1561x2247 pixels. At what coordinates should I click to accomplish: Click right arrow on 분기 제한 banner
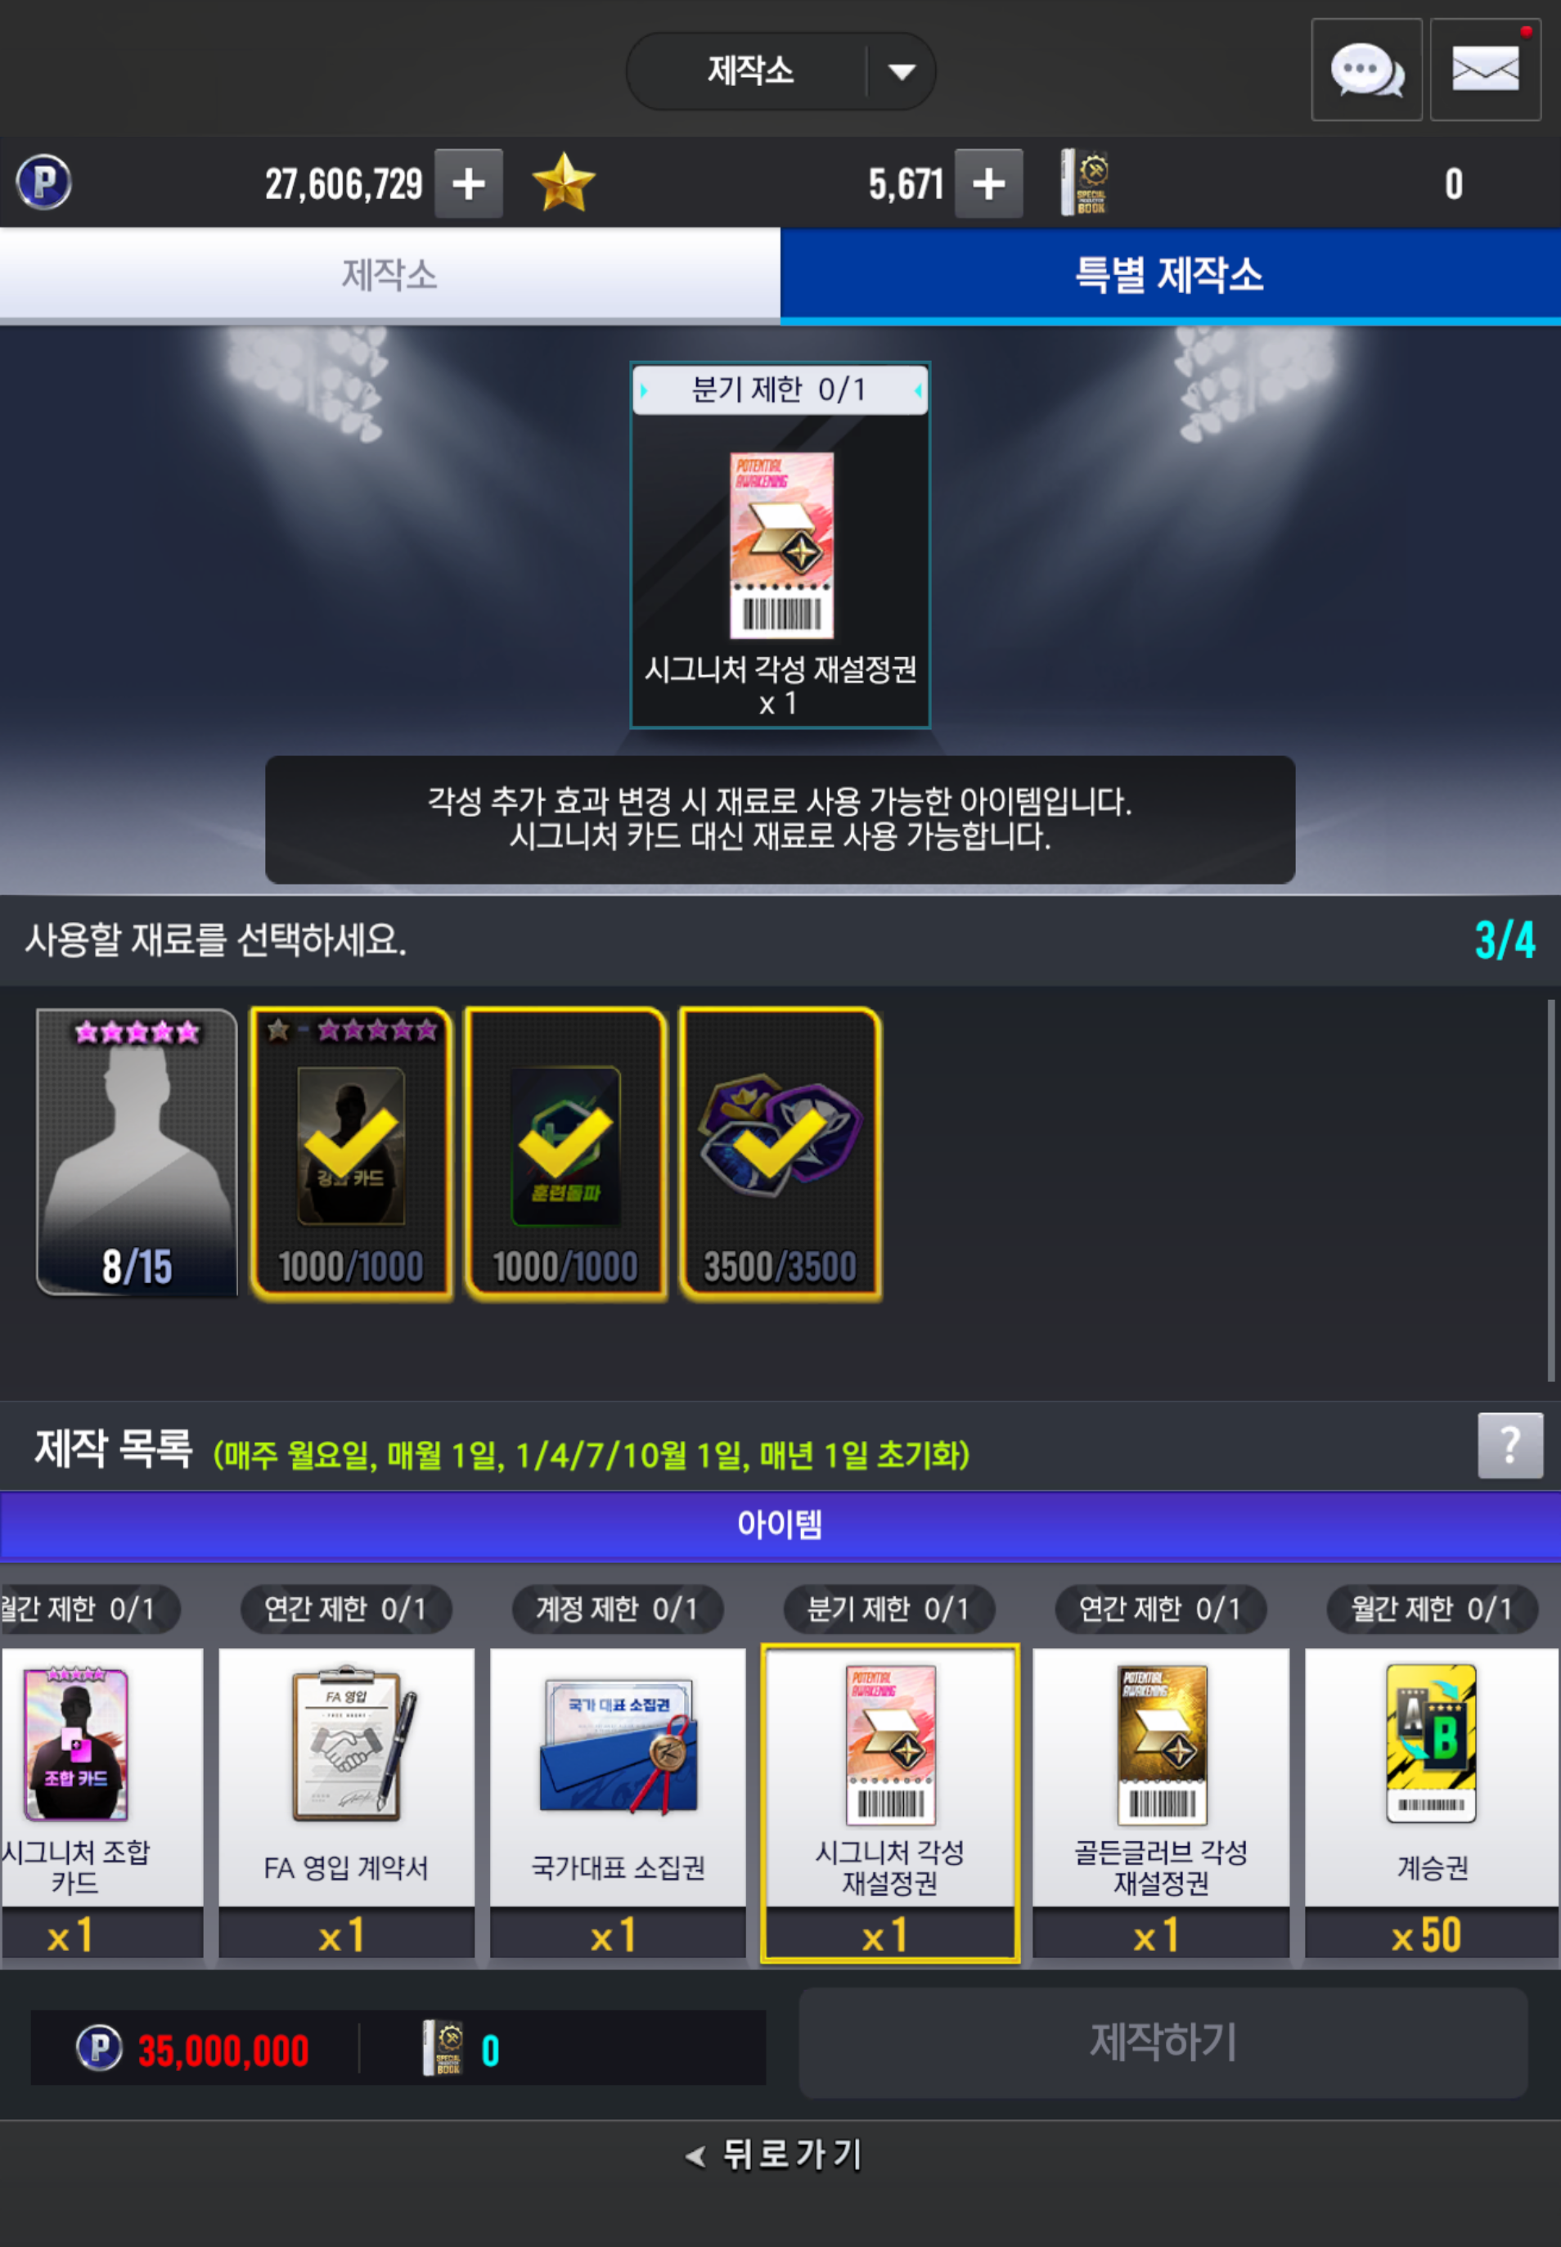tap(917, 390)
